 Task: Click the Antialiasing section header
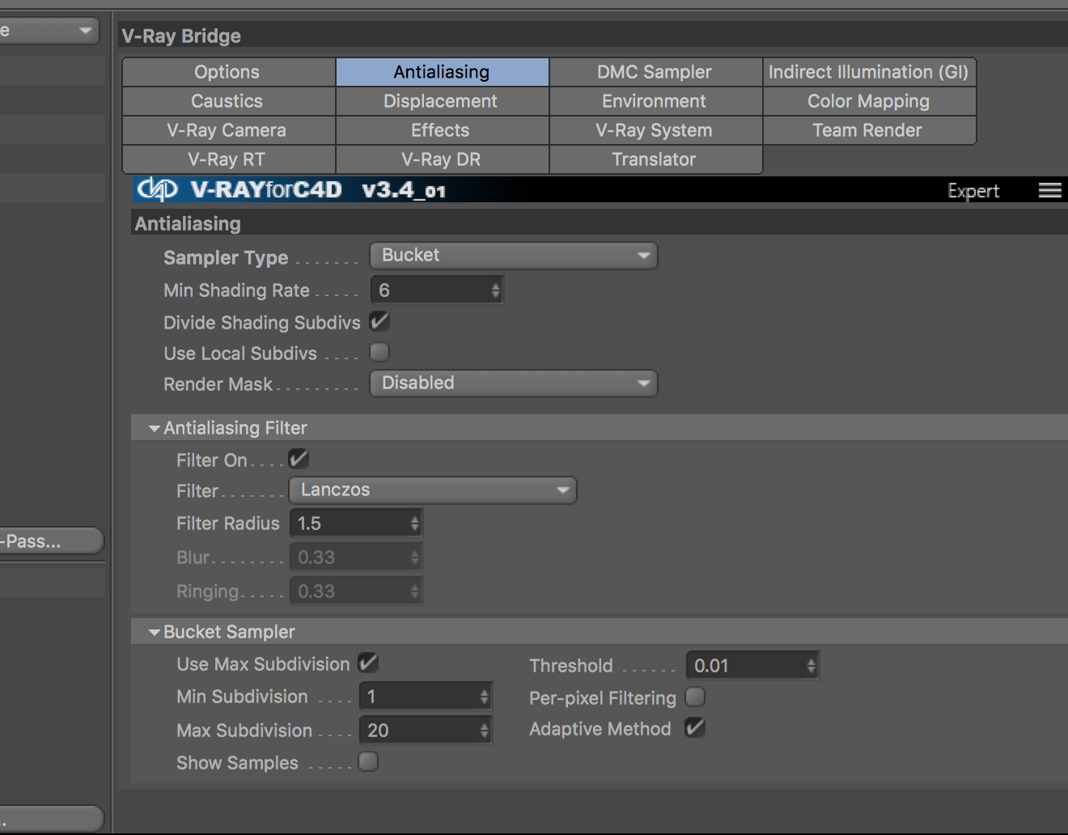tap(188, 224)
